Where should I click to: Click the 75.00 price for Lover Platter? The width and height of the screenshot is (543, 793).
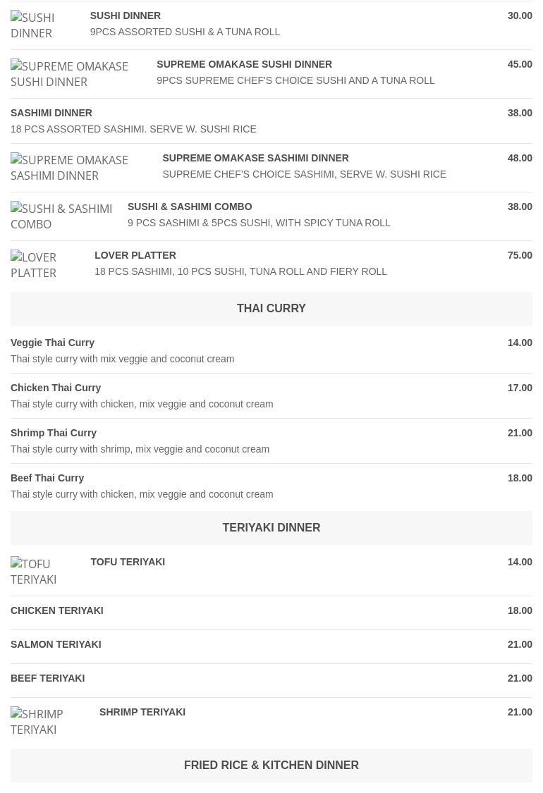pos(519,255)
